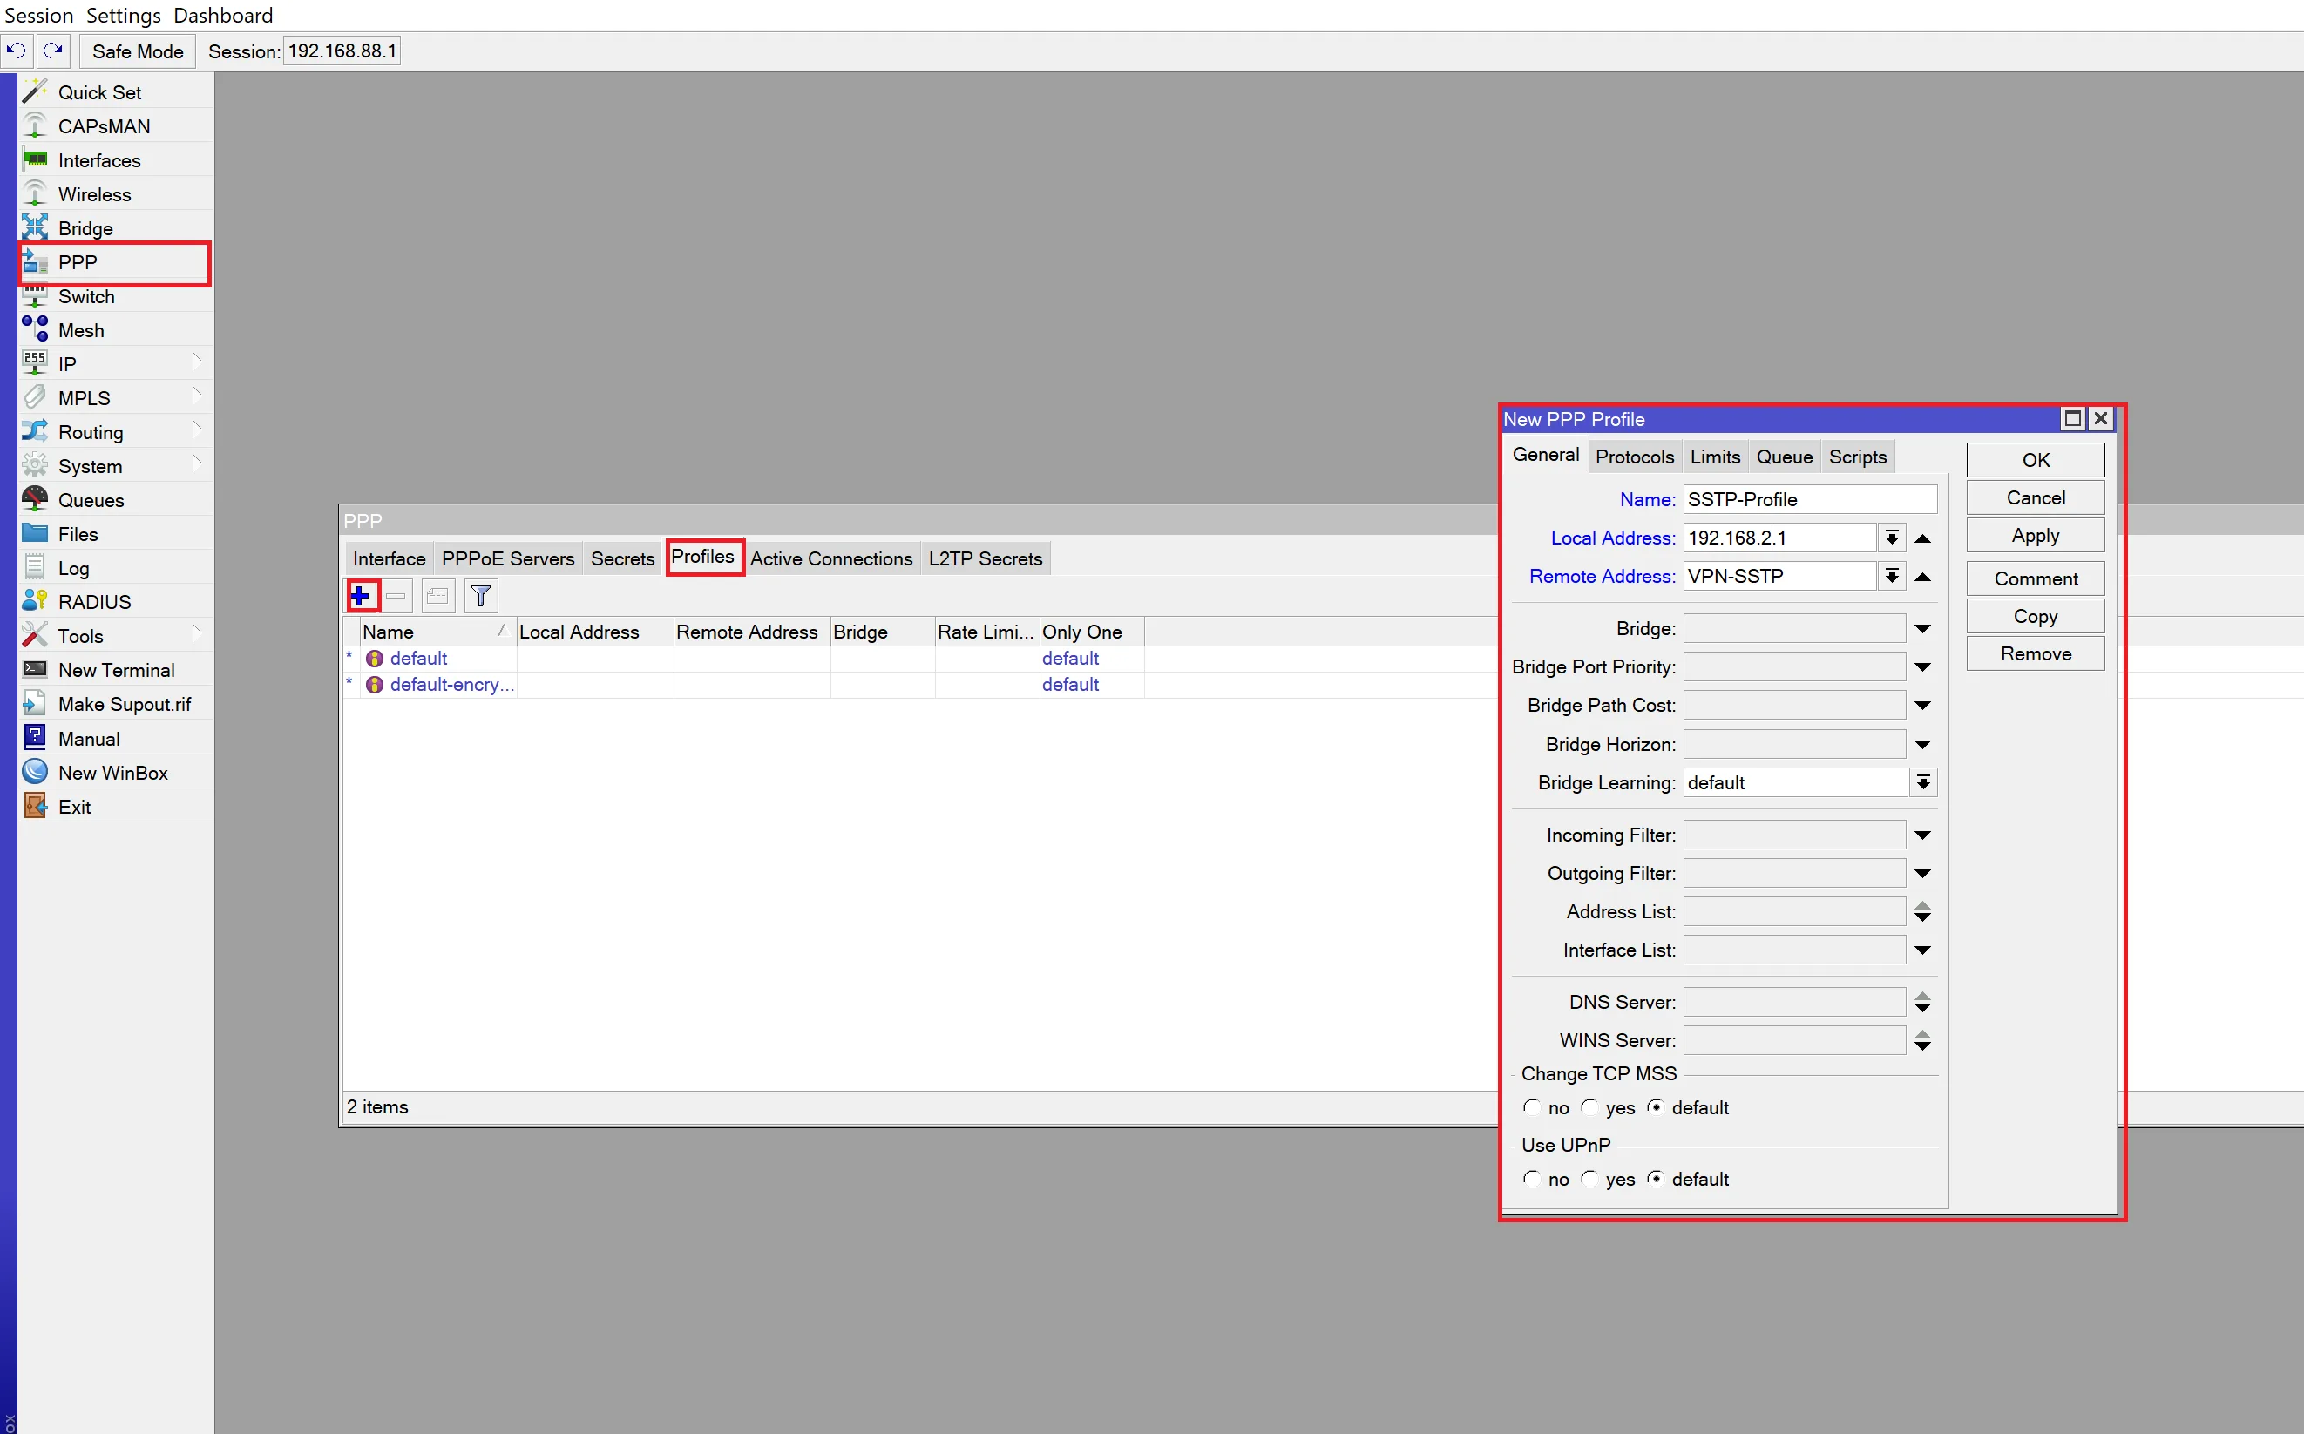Viewport: 2304px width, 1434px height.
Task: Click the remove (minus) button in PPP window
Action: coord(396,597)
